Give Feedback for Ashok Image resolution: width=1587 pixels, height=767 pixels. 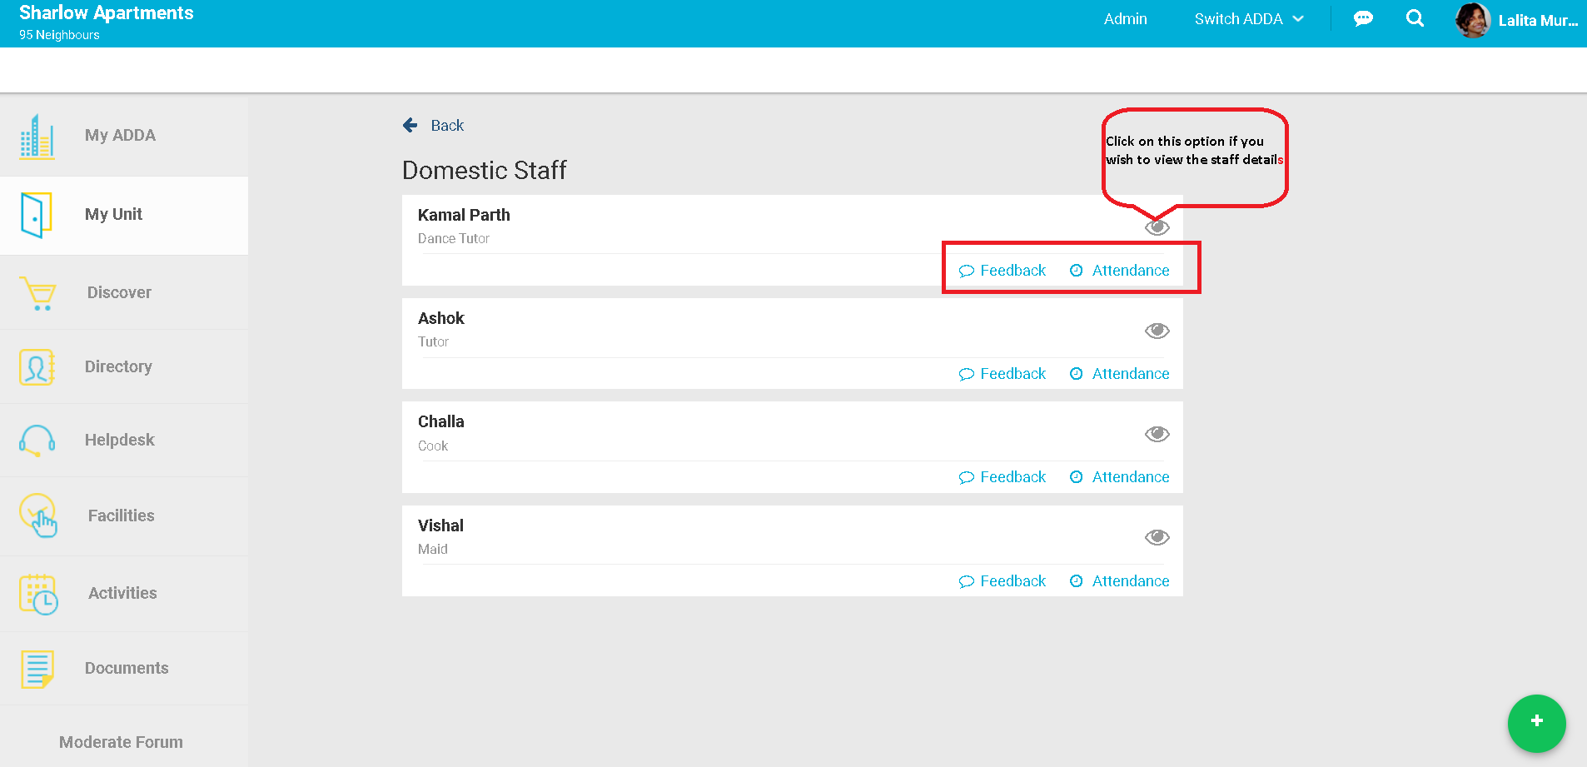[x=1002, y=374]
